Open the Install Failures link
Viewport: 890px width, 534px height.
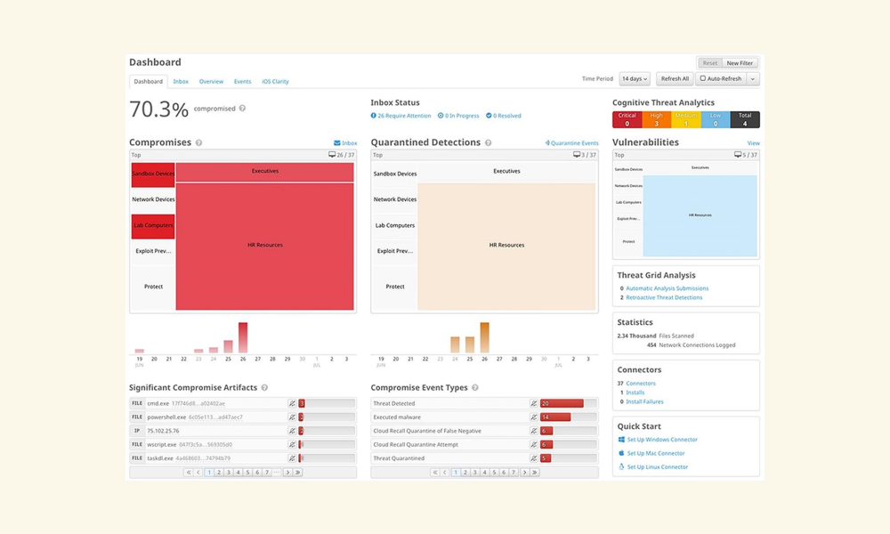(644, 401)
